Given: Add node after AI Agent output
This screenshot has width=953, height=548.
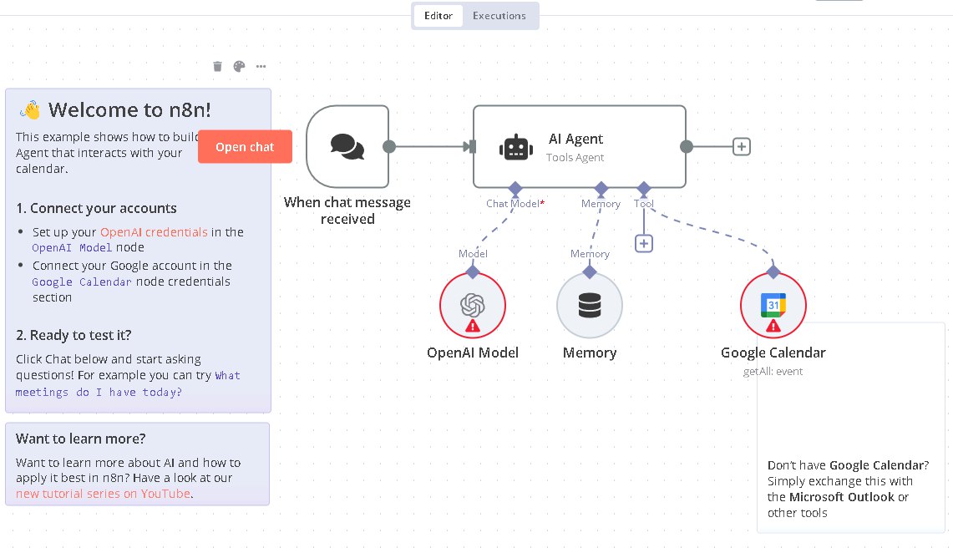Looking at the screenshot, I should tap(742, 146).
